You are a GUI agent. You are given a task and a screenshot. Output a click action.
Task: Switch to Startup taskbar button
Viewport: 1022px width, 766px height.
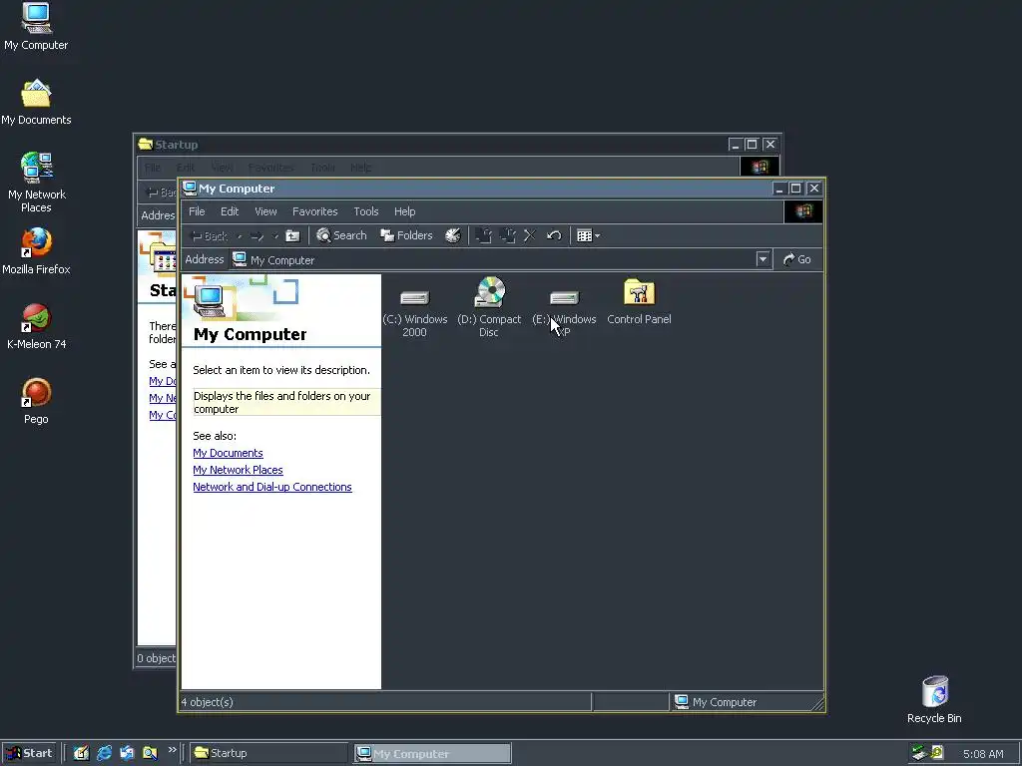point(269,753)
